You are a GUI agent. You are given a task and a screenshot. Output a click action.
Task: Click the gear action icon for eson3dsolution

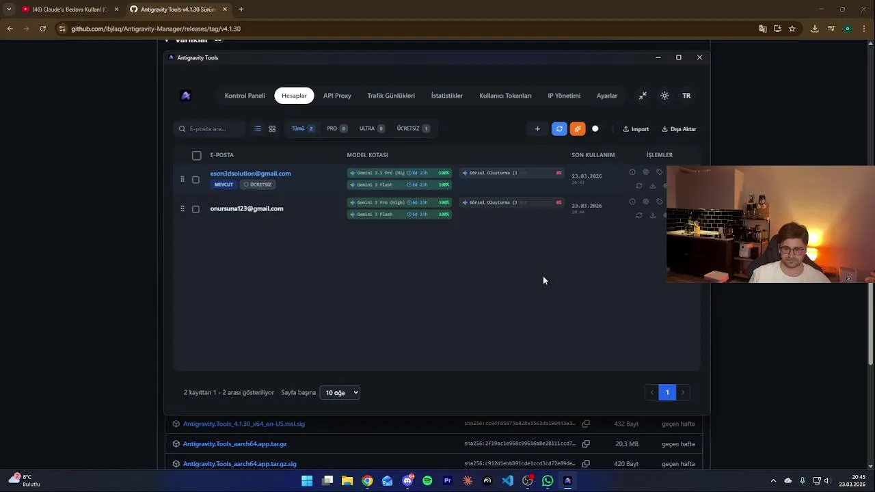click(x=645, y=172)
